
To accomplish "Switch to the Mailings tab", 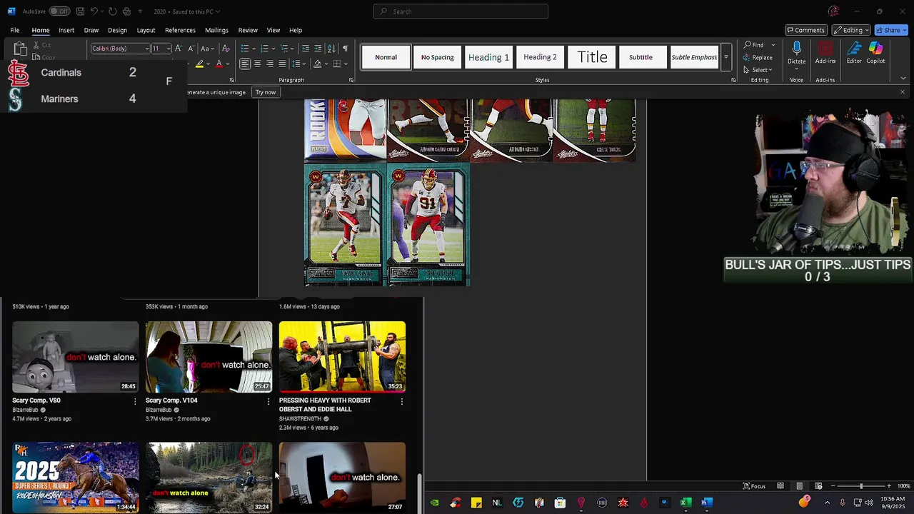I will (216, 30).
